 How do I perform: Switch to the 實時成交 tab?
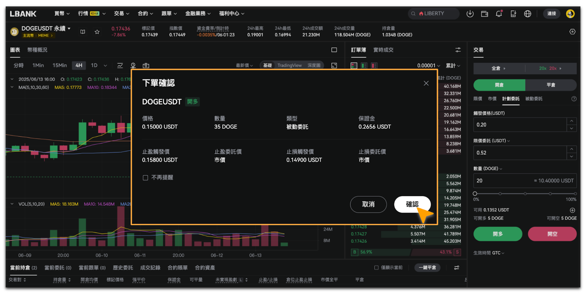pyautogui.click(x=383, y=50)
